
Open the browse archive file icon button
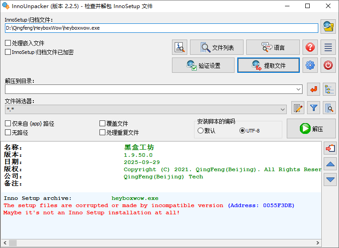click(328, 27)
